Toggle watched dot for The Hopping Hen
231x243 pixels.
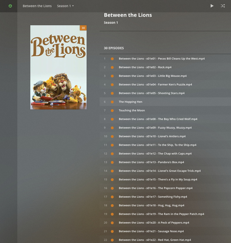[112, 102]
